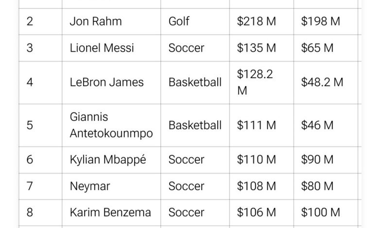Click the $218 M earnings value

pos(257,21)
